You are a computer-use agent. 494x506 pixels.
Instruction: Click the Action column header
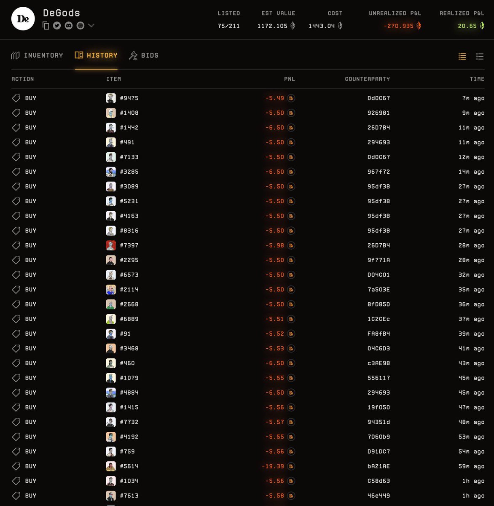click(x=23, y=79)
